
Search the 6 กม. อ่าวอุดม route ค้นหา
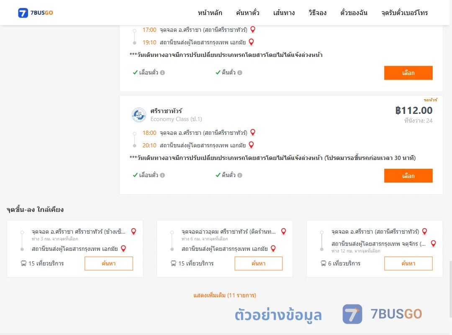pos(259,263)
